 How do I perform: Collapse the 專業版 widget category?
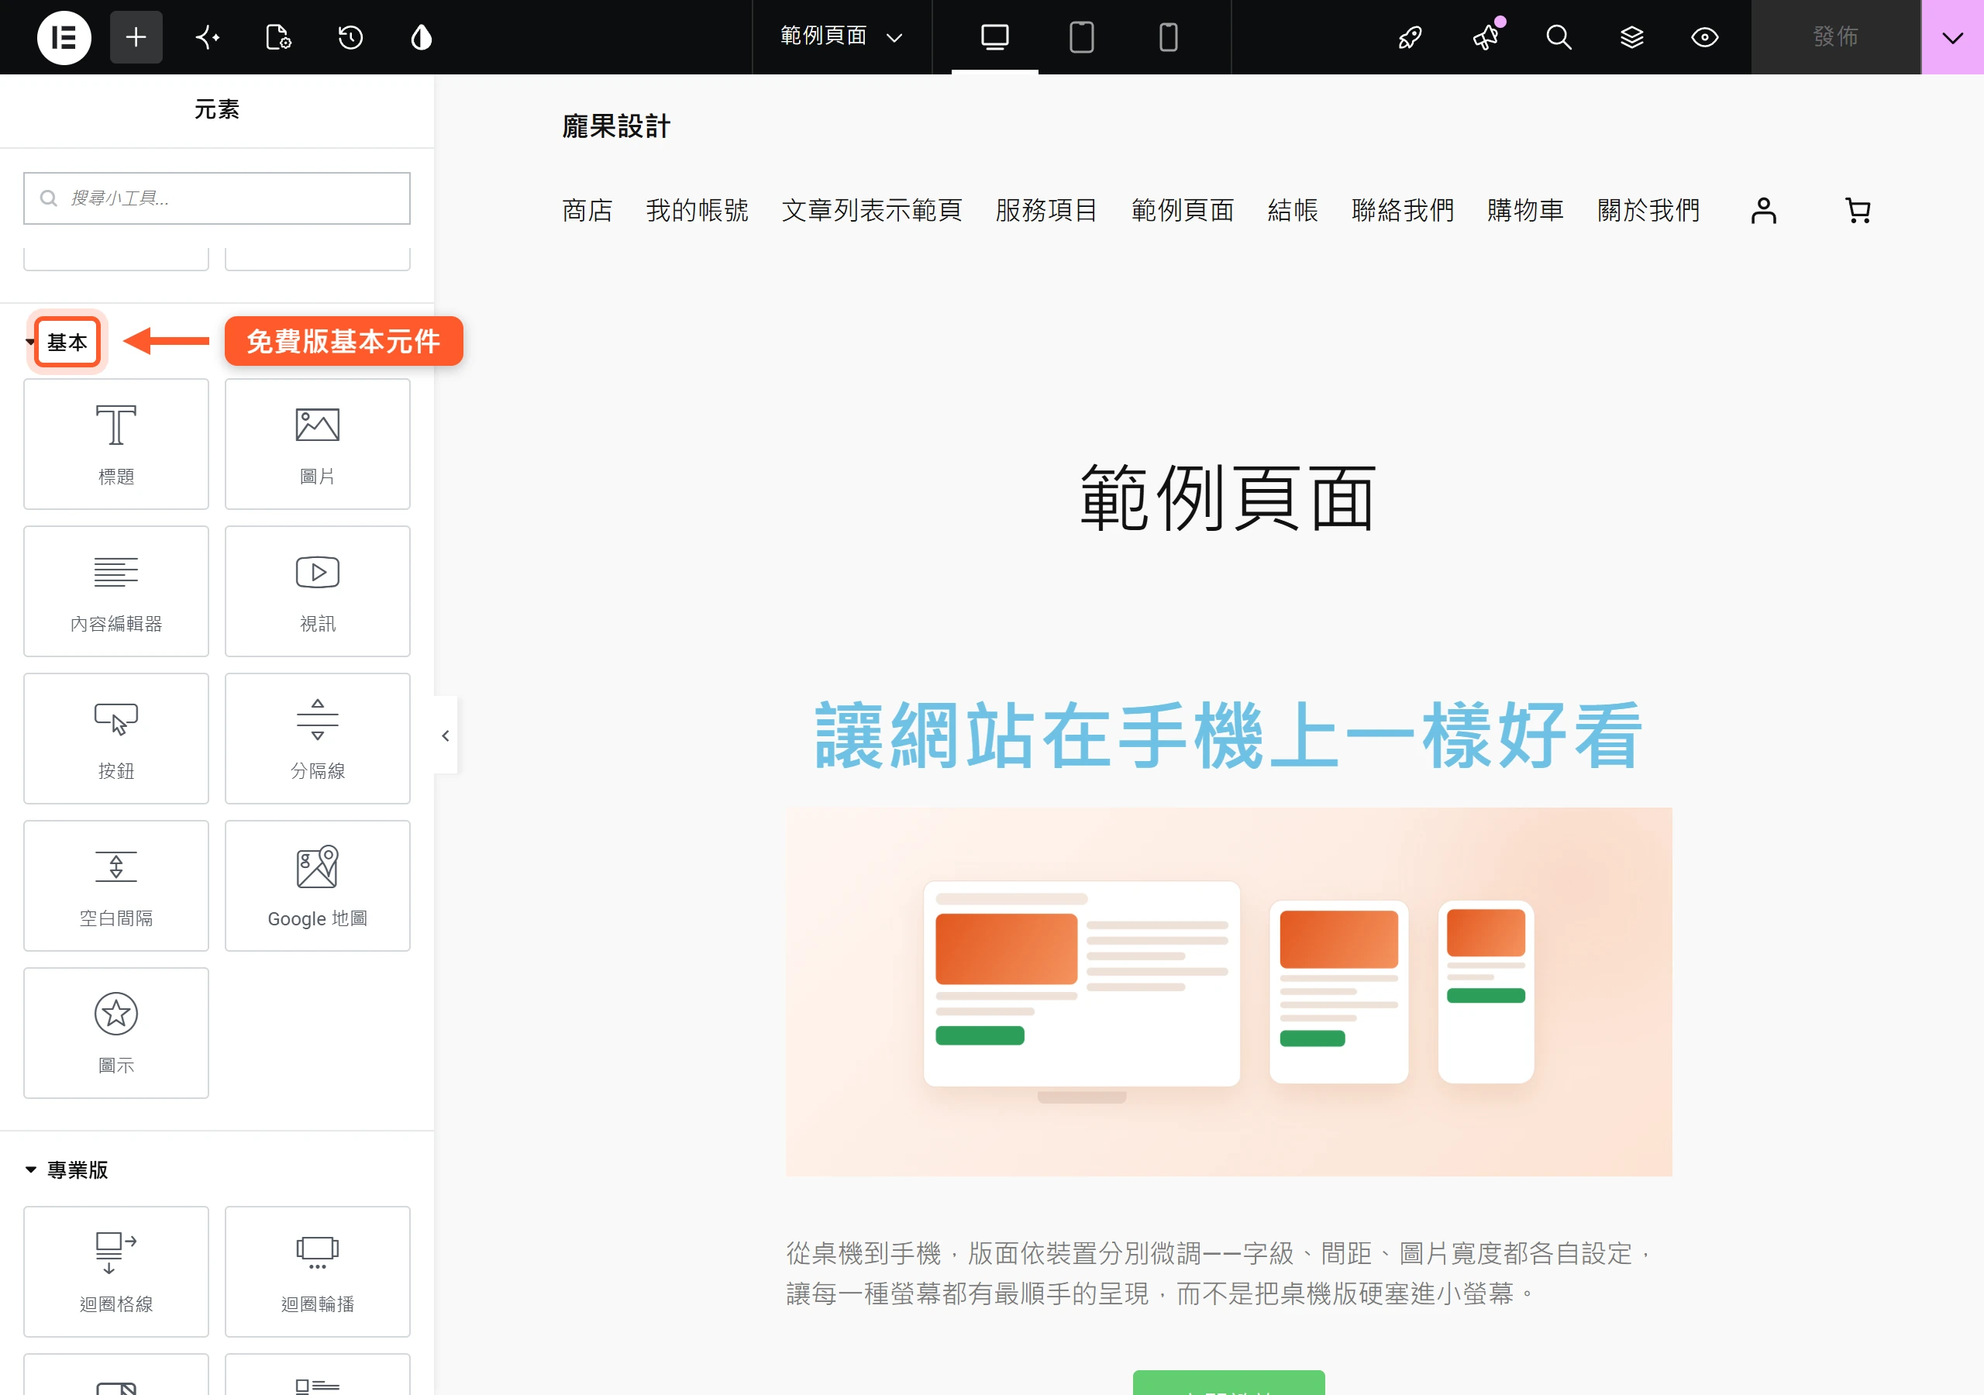tap(67, 1169)
